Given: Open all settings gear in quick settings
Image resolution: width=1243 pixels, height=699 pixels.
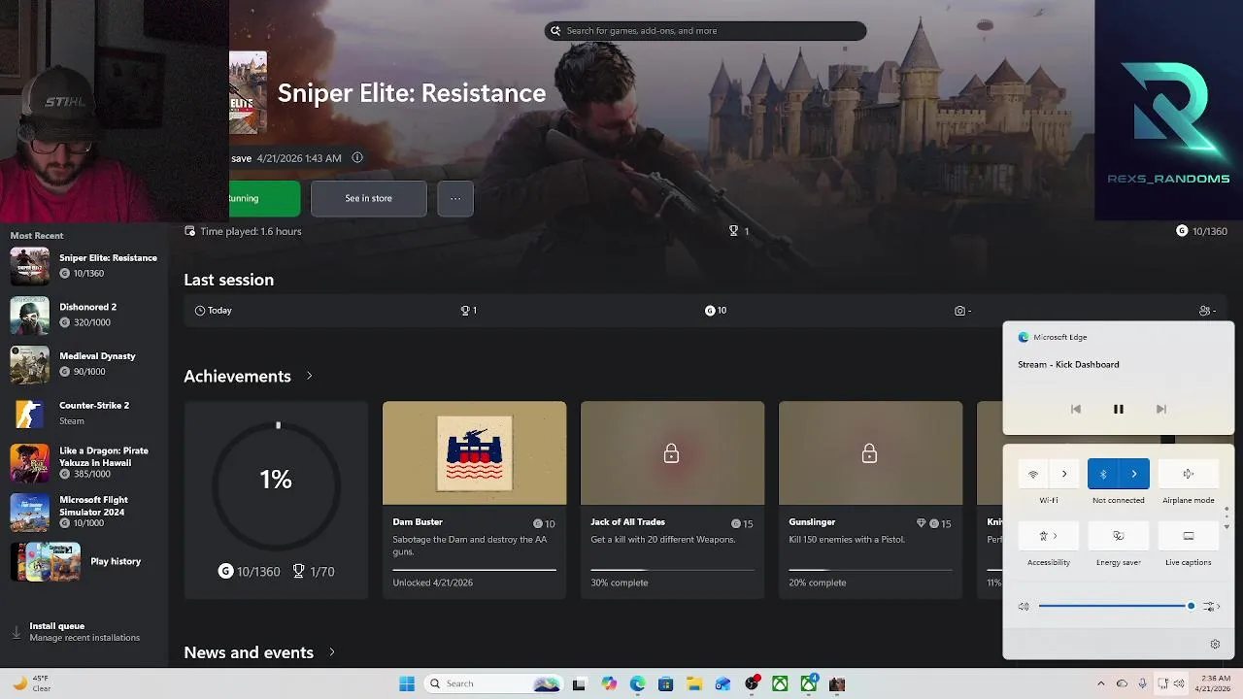Looking at the screenshot, I should [1215, 645].
